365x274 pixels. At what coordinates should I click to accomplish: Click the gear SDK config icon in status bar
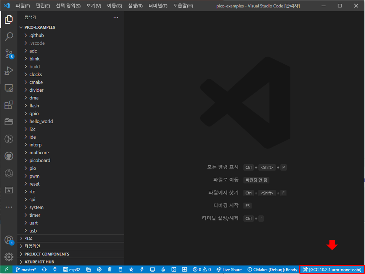coord(99,270)
